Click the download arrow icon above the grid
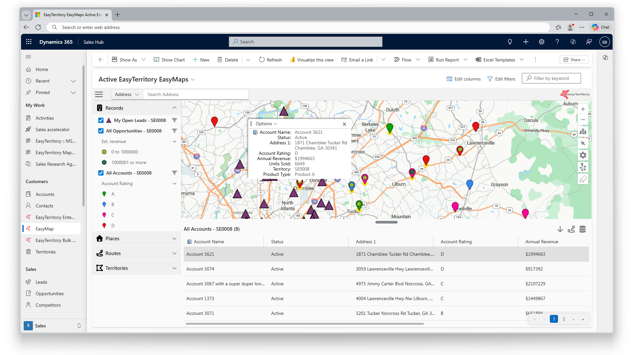This screenshot has height=355, width=631. (x=560, y=229)
